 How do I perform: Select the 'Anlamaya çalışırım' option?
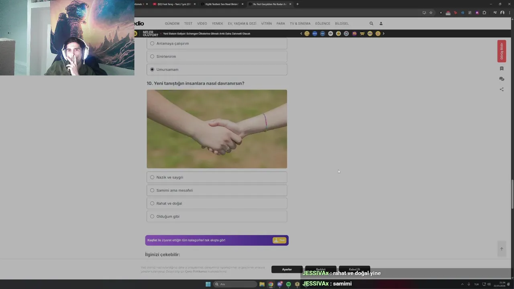217,43
